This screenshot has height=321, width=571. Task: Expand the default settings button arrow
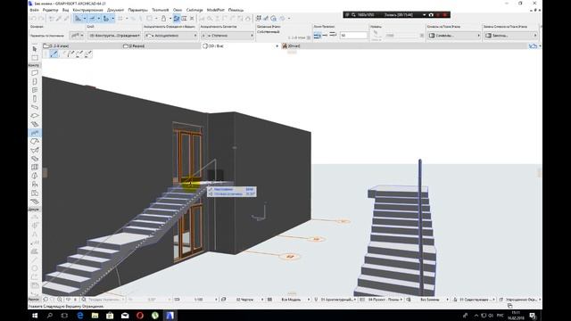[x=82, y=36]
